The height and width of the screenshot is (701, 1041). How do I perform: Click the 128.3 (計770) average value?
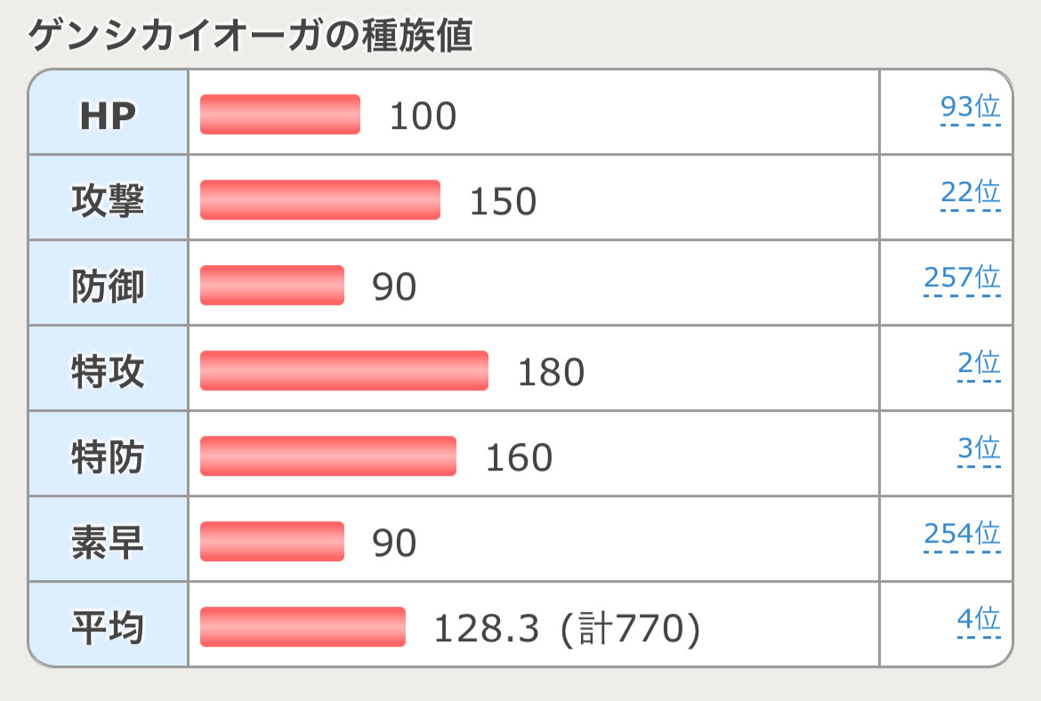pos(567,629)
